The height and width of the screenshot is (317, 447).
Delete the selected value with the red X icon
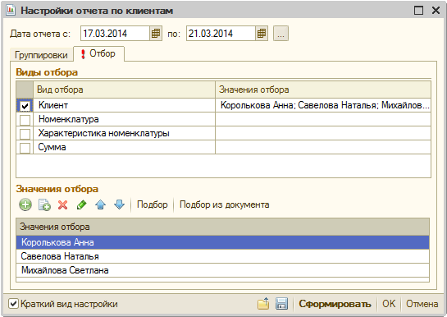point(62,204)
